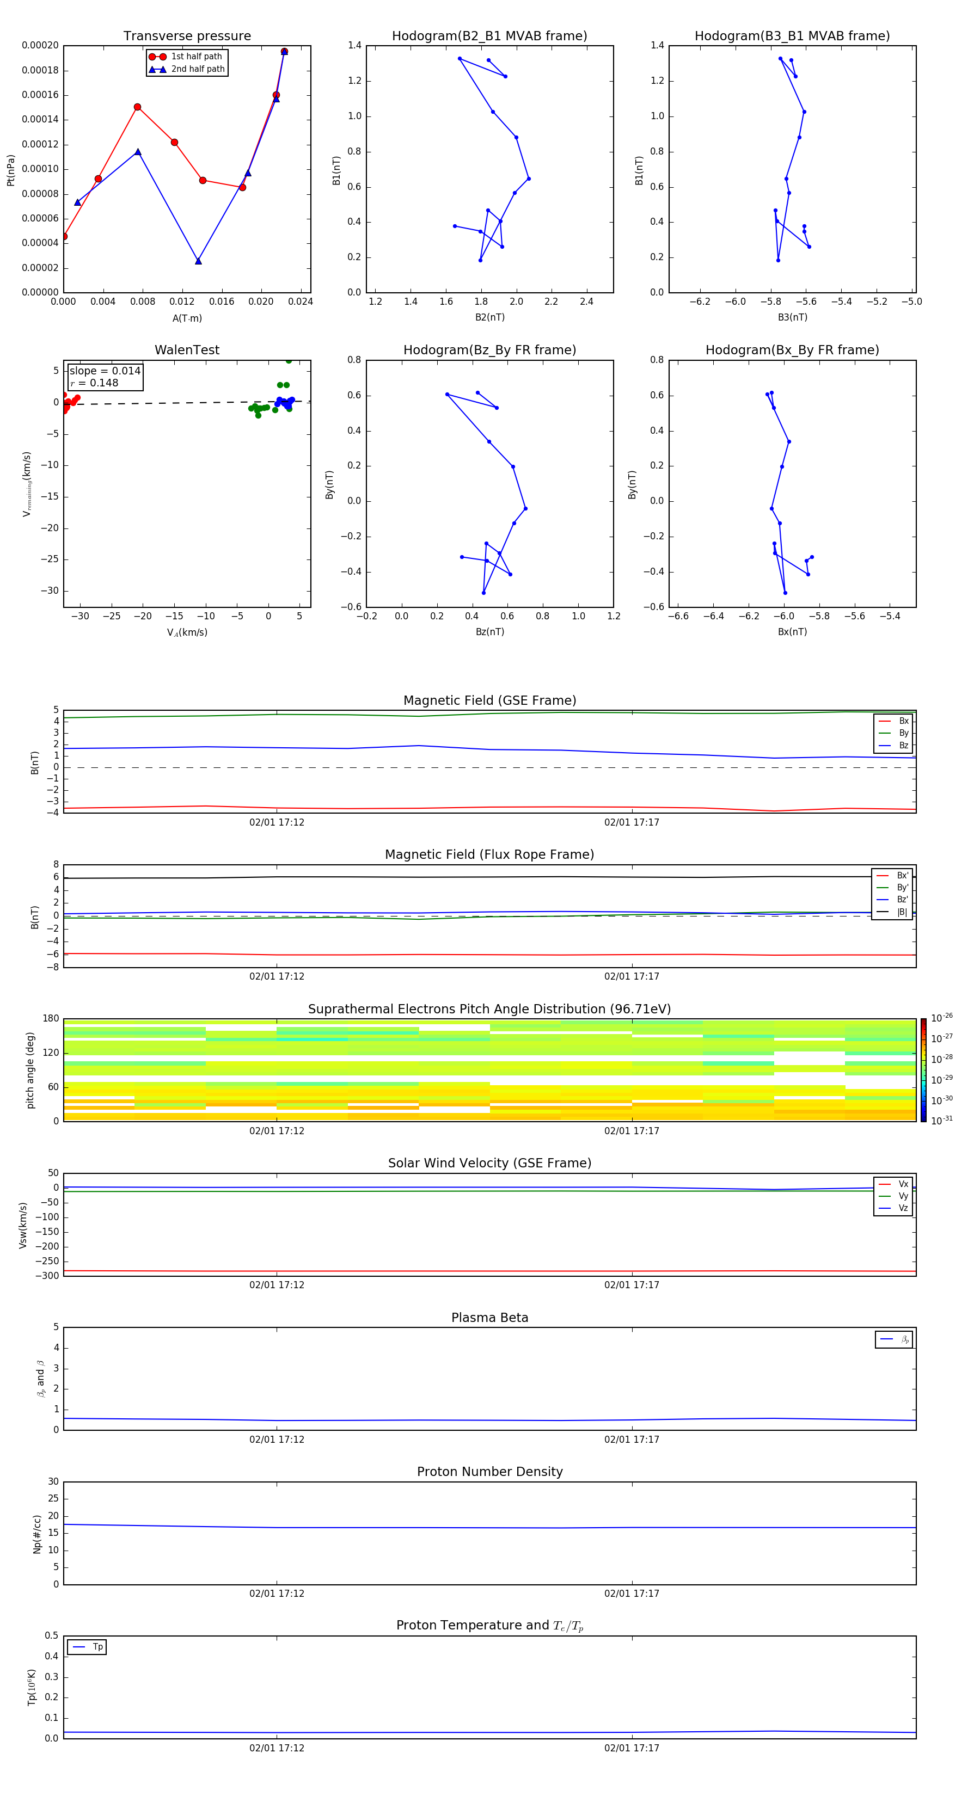Click the '1st half path' legend entry

pos(186,57)
